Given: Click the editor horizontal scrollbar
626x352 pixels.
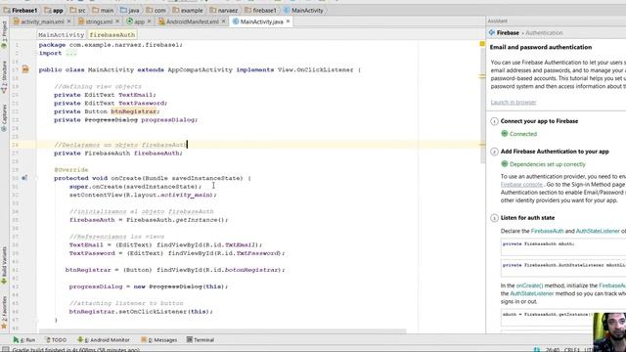Looking at the screenshot, I should point(223,330).
